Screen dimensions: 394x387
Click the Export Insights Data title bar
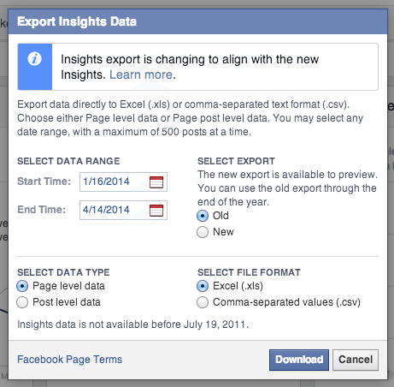[197, 21]
